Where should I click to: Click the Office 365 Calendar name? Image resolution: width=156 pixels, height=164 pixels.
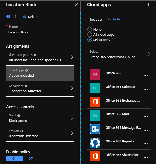(121, 87)
